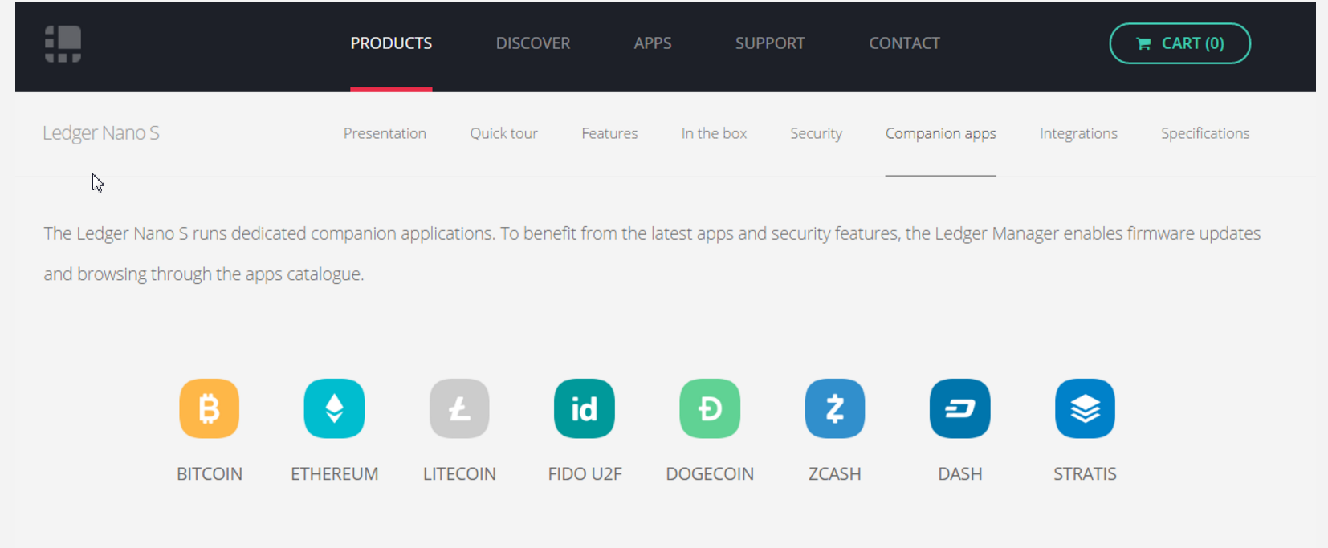Click the BITCOIN label text
The image size is (1328, 548).
[x=210, y=474]
